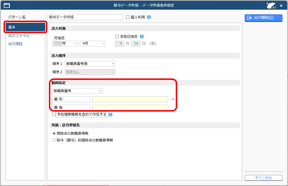The width and height of the screenshot is (288, 186).
Task: Click the yellow field beside 最後
Action: point(130,108)
